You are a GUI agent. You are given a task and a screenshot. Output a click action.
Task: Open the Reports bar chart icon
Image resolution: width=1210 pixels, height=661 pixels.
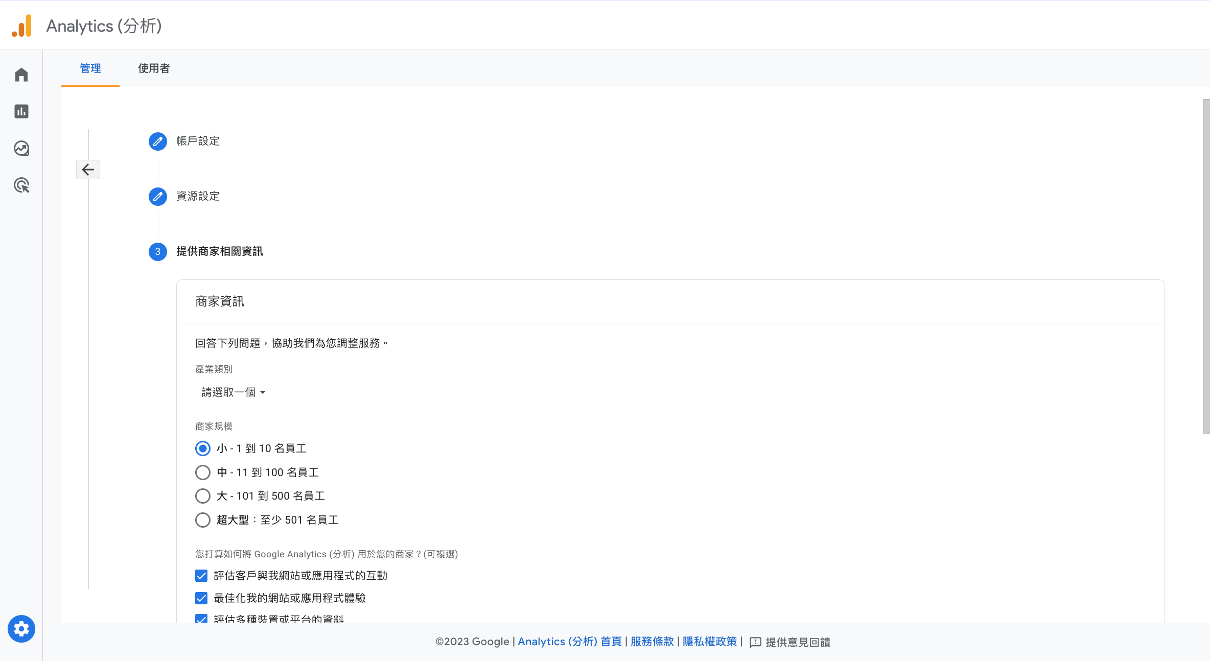(x=21, y=111)
